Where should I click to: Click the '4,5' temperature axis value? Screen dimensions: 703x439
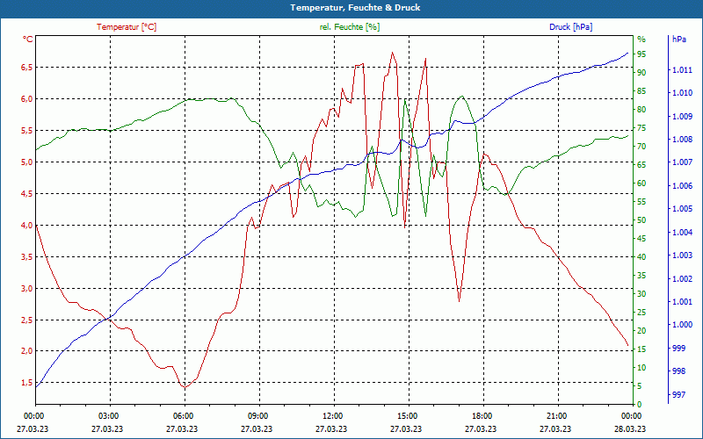[x=27, y=194]
